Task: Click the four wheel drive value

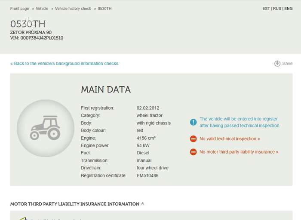Action: [x=152, y=168]
